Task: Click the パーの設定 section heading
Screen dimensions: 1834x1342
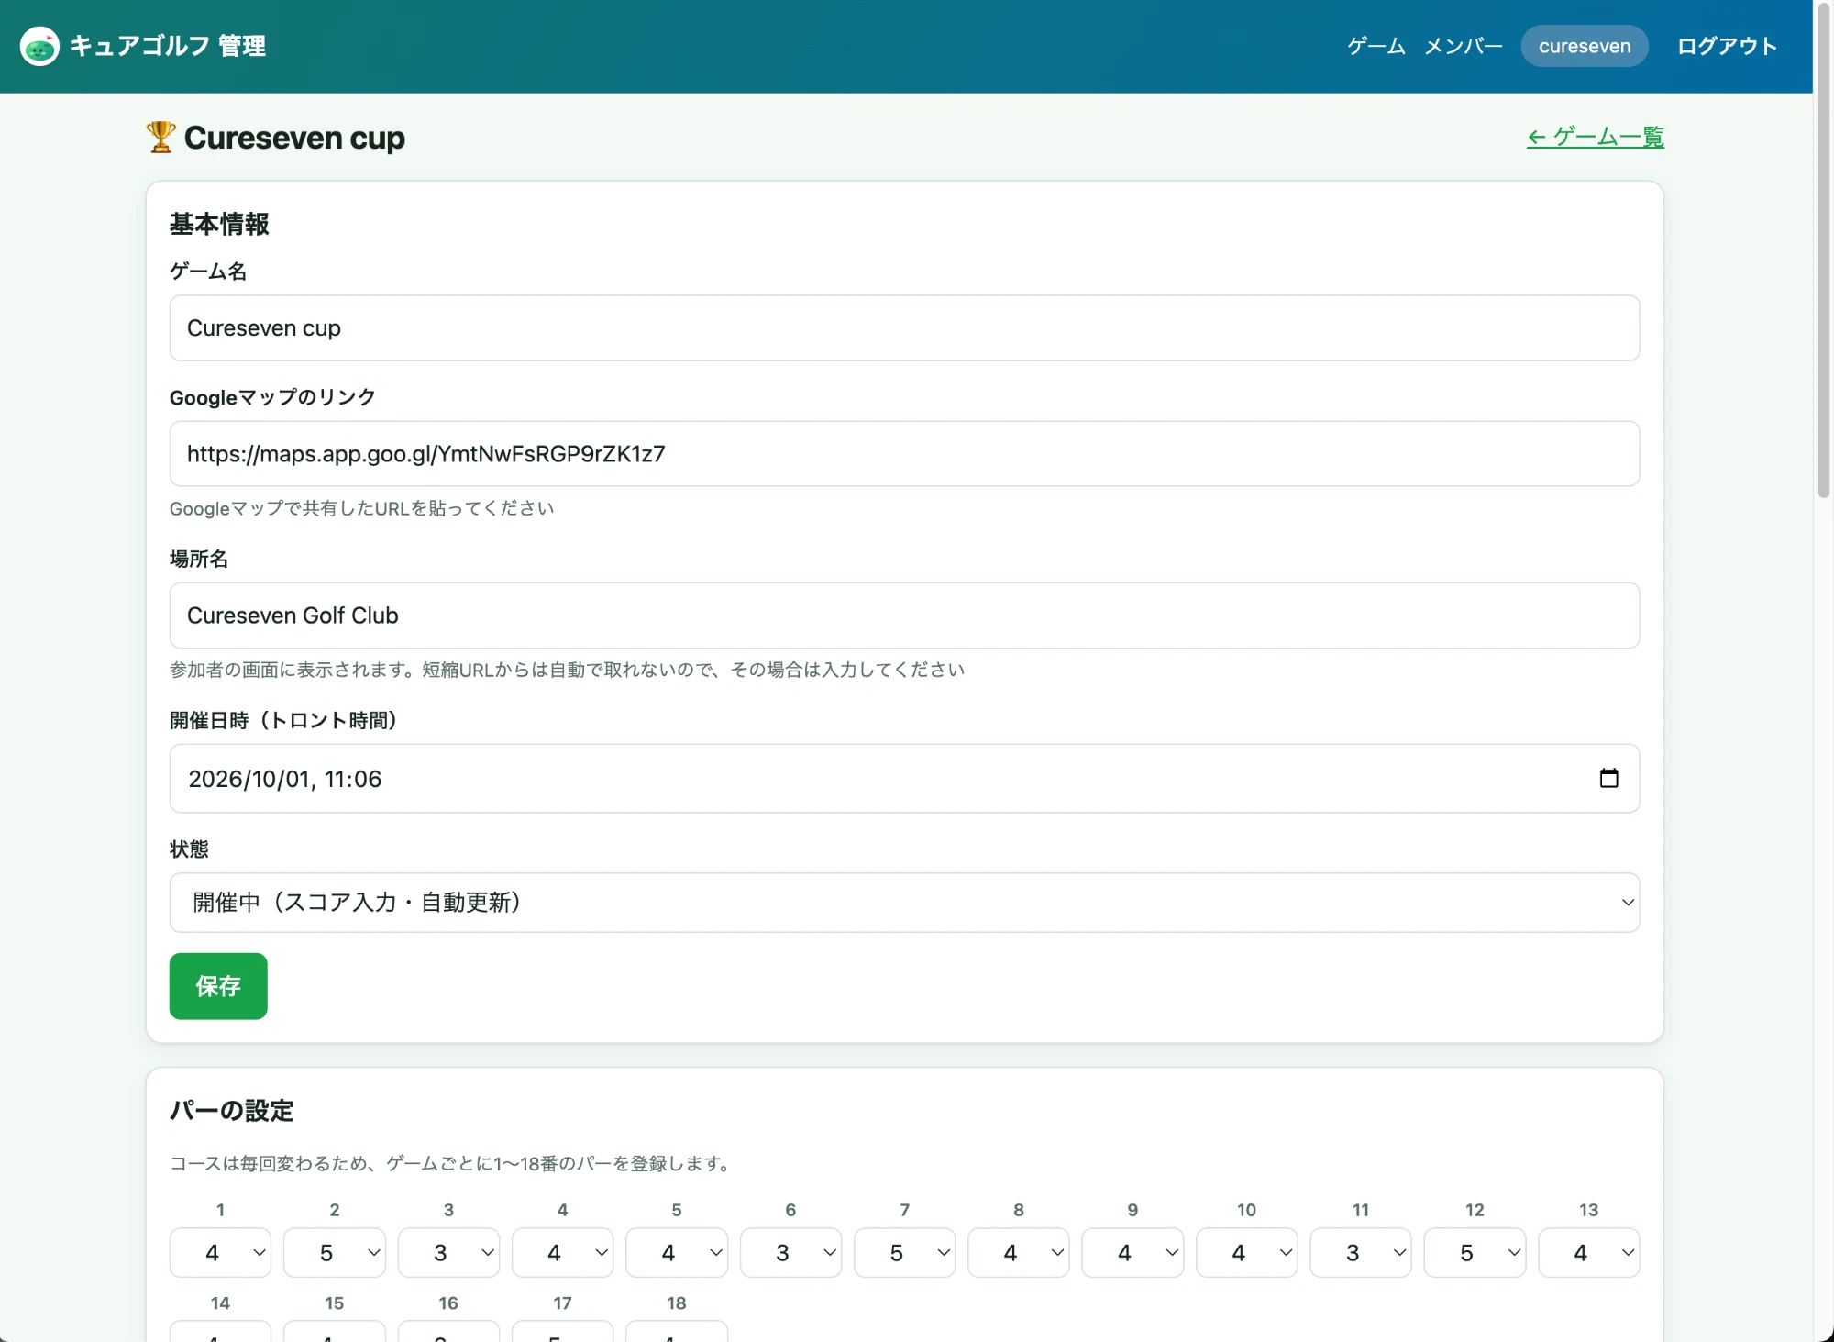Action: [x=232, y=1111]
